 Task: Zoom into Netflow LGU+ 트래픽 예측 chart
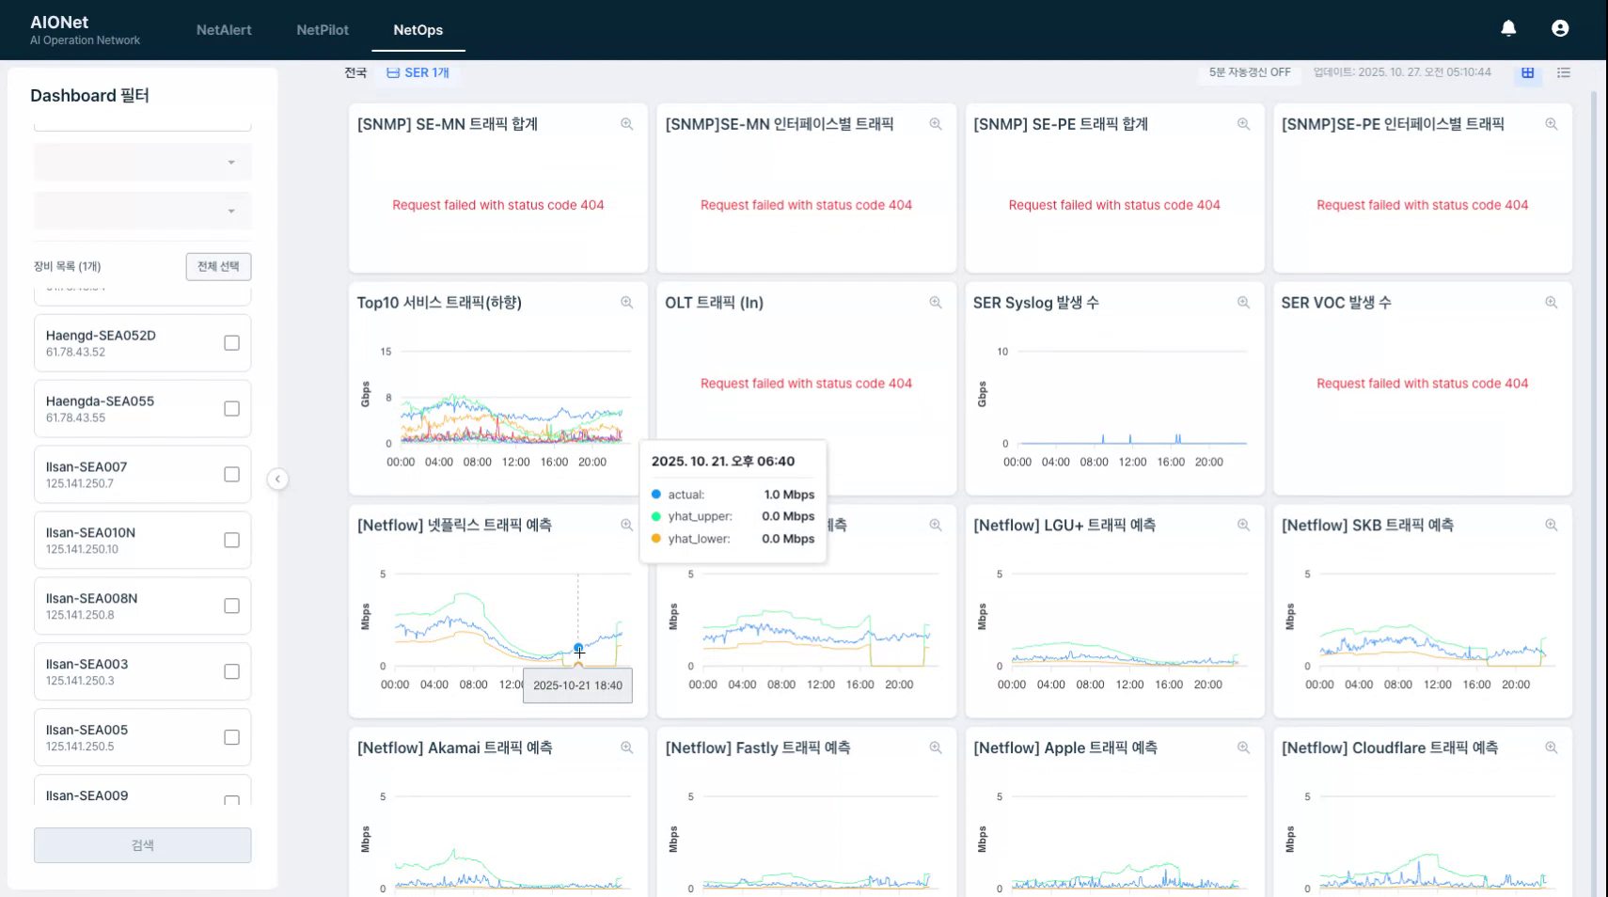tap(1243, 525)
